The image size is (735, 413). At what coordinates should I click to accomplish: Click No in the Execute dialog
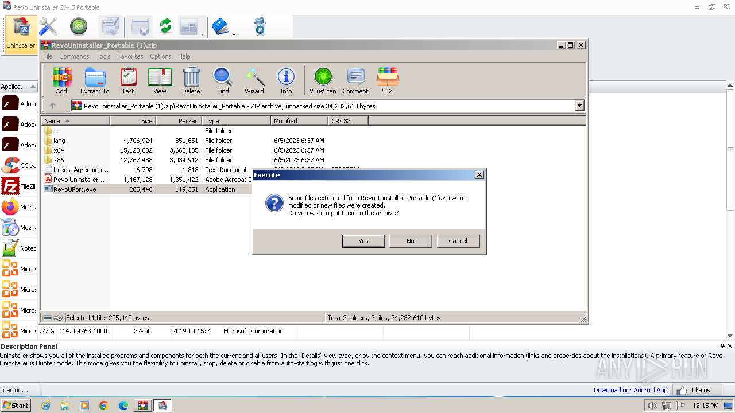411,241
